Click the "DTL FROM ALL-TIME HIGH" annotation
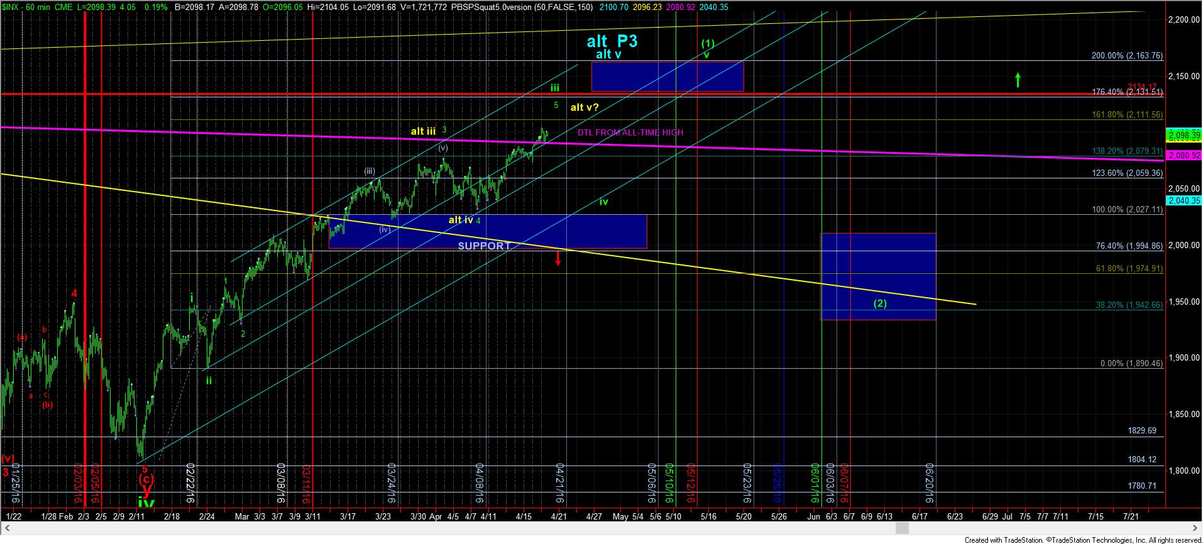The width and height of the screenshot is (1203, 544). [630, 133]
